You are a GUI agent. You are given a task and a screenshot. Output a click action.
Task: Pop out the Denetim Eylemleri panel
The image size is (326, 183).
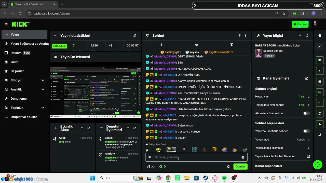[134, 128]
